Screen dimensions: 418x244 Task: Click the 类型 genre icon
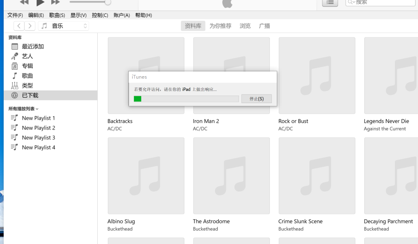click(15, 86)
